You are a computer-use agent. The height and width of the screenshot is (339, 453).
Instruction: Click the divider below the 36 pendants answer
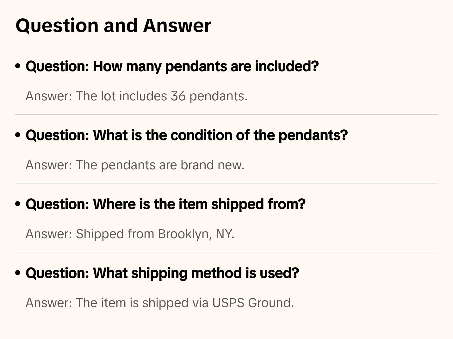(x=226, y=114)
